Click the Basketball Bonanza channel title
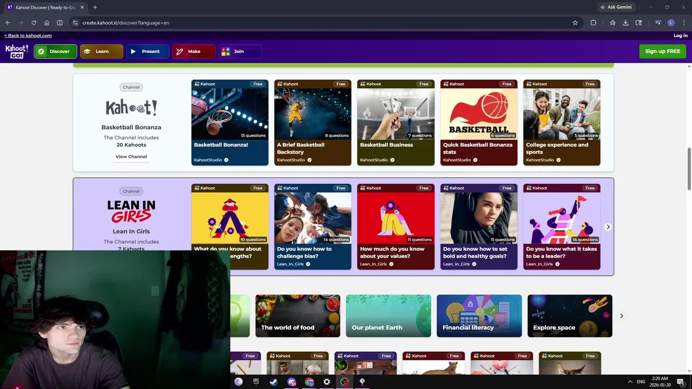This screenshot has height=389, width=692. pyautogui.click(x=131, y=127)
